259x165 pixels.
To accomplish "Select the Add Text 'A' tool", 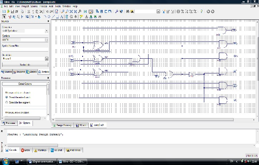I will click(x=62, y=16).
